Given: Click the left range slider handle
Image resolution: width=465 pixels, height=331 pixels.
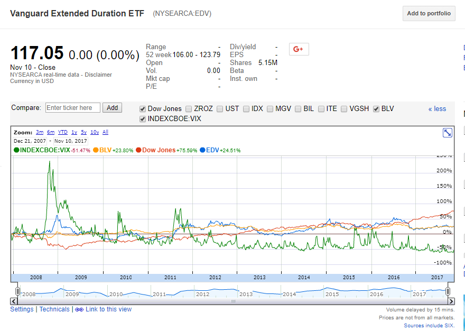Looking at the screenshot, I should (x=18, y=291).
